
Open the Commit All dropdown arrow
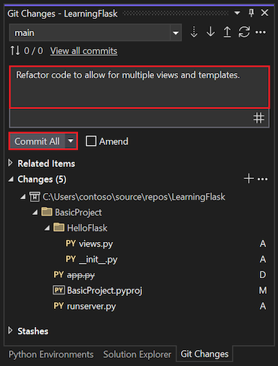71,141
